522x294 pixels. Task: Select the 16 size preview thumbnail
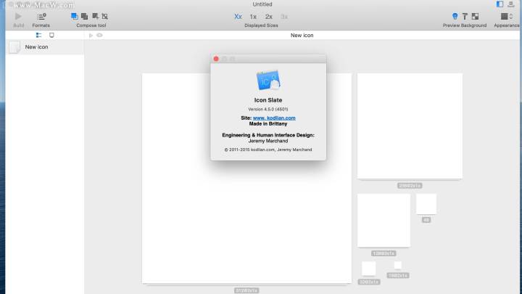398,266
